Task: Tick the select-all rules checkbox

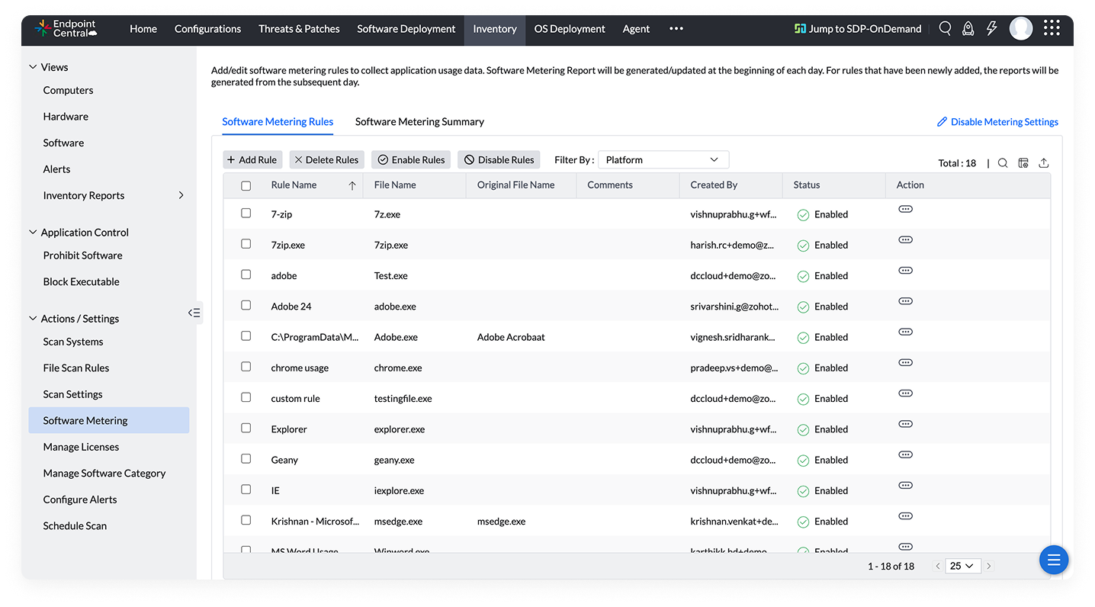Action: point(246,185)
